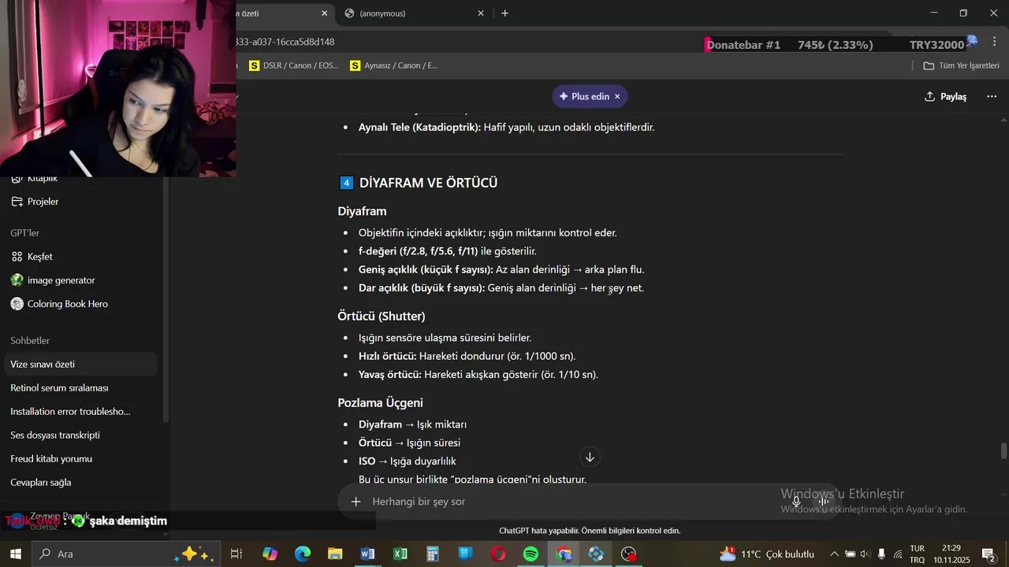Click the network icon in system tray
The image size is (1009, 567).
pos(897,554)
